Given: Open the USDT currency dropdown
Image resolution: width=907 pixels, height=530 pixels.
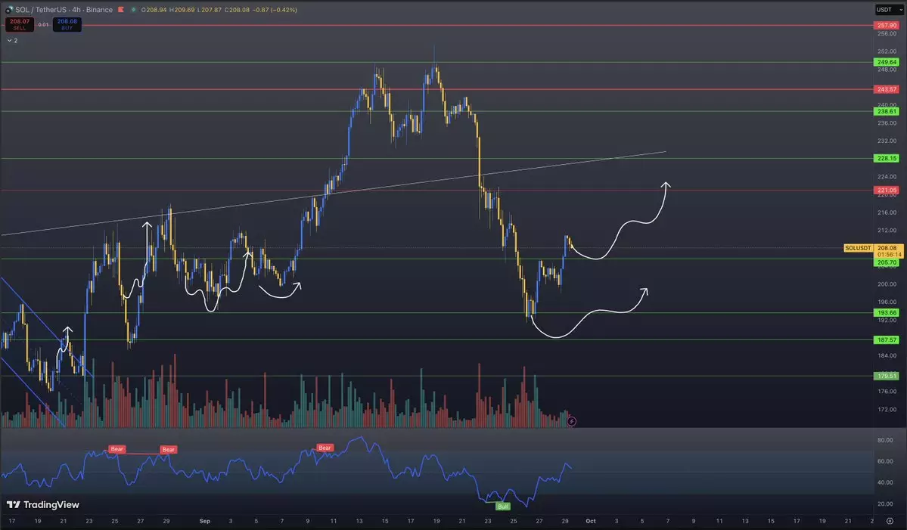Looking at the screenshot, I should (884, 10).
